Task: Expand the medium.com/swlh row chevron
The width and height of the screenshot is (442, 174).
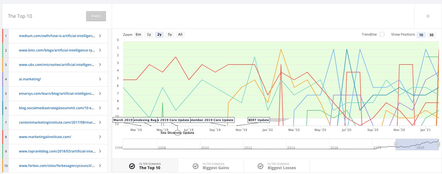Action: (100, 36)
